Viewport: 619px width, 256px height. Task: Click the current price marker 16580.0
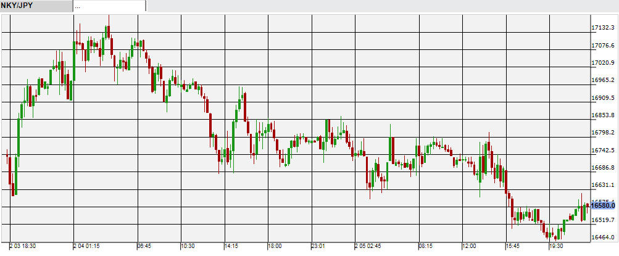tap(604, 205)
